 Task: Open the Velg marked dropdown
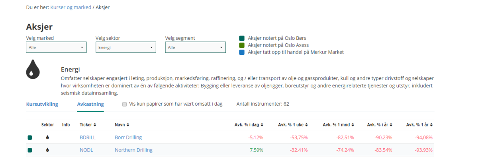pyautogui.click(x=56, y=47)
